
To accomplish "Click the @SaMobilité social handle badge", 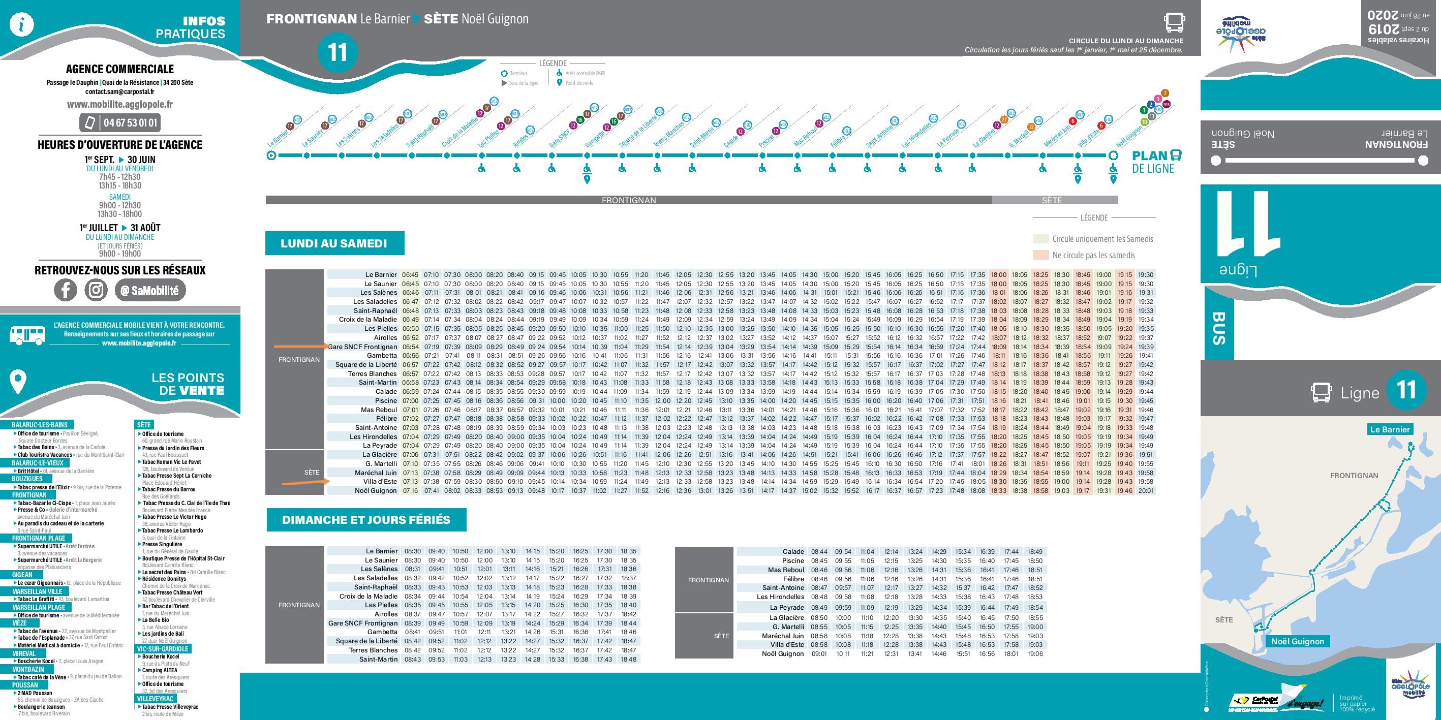I will (x=150, y=290).
